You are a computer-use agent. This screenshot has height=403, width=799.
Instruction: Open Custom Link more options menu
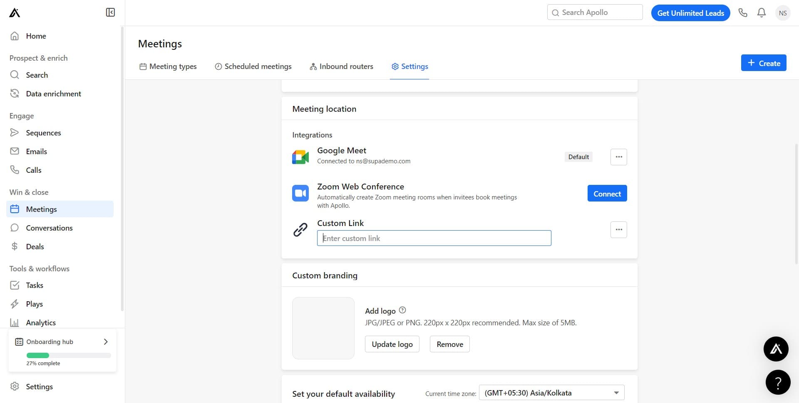(618, 230)
